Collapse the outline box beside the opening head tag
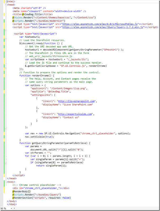The width and height of the screenshot is (160, 211). tap(6, 4)
